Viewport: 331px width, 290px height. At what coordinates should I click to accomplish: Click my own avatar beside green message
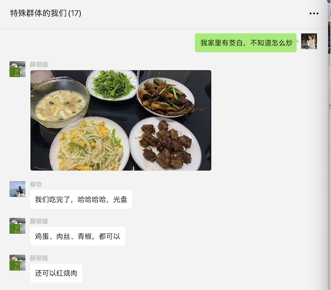coord(309,41)
